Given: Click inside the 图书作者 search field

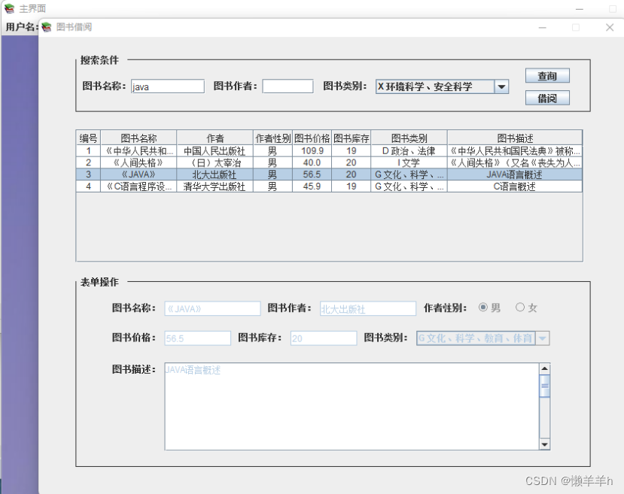Looking at the screenshot, I should coord(288,86).
